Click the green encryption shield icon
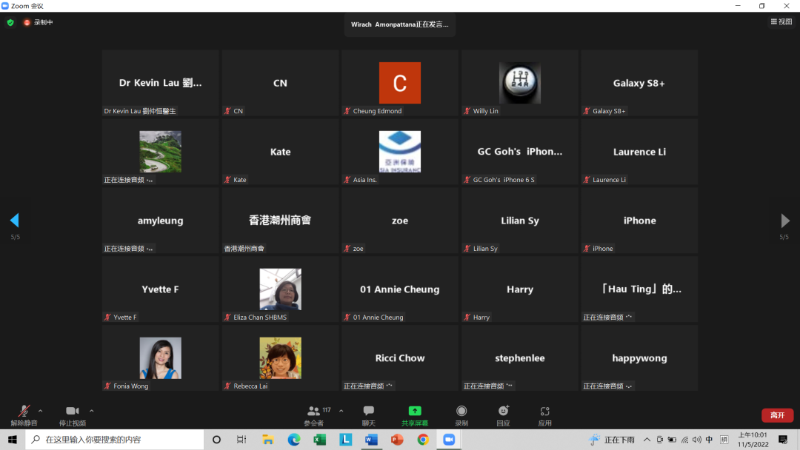Viewport: 800px width, 450px height. click(x=10, y=22)
